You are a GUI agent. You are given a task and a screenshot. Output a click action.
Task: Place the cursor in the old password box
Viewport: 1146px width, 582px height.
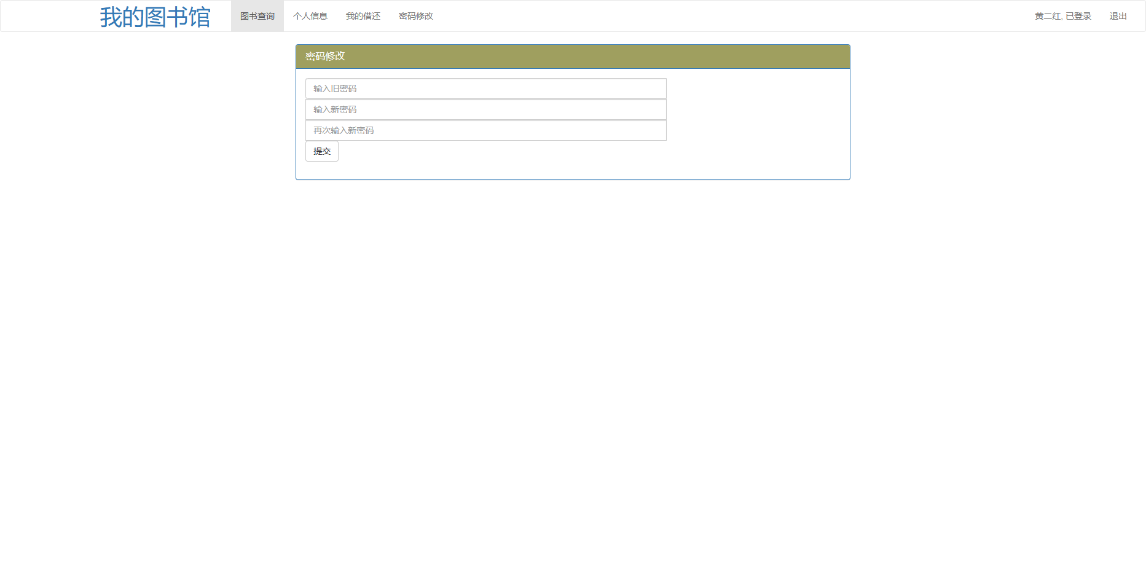click(x=485, y=88)
